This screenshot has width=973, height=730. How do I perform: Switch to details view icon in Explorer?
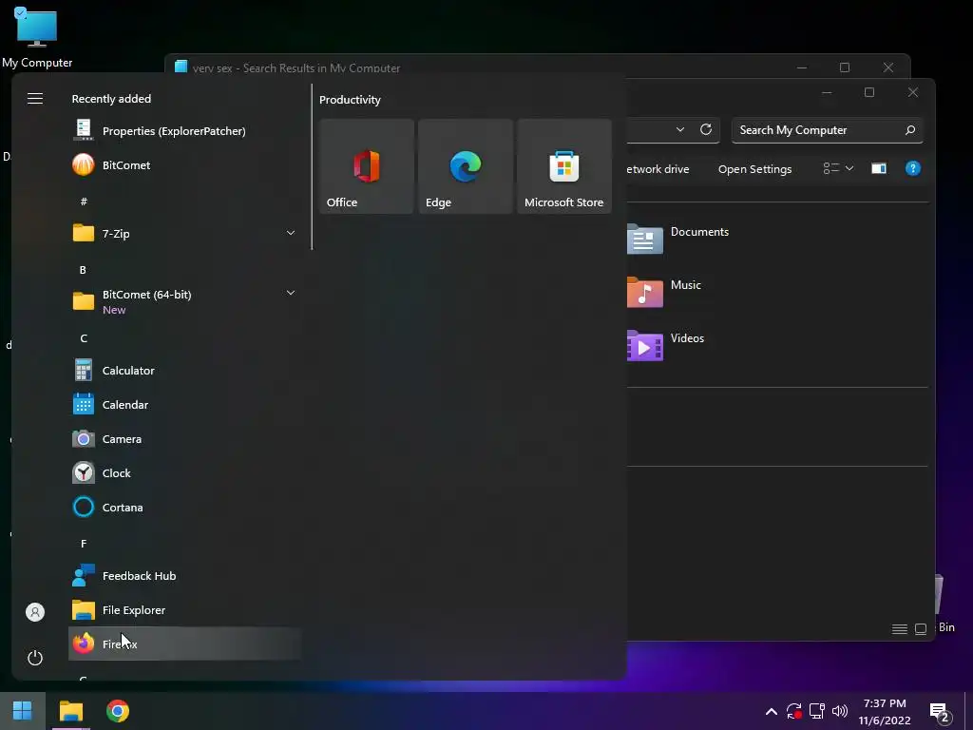[x=899, y=629]
